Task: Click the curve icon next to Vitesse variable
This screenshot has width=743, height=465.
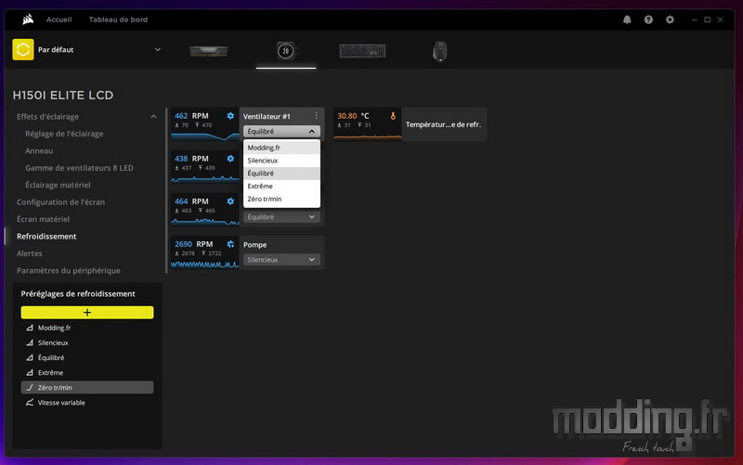Action: click(x=30, y=403)
